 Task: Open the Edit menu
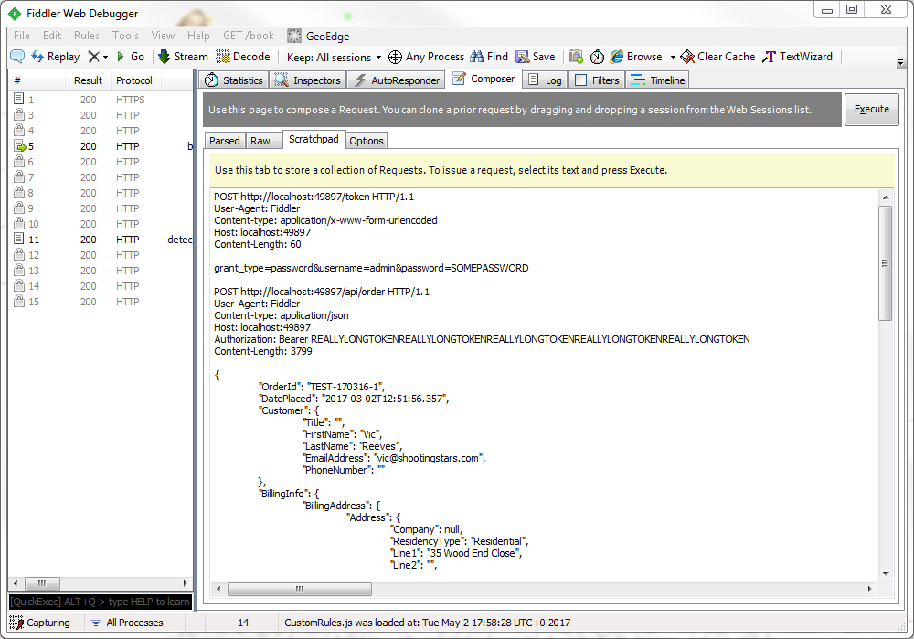52,36
